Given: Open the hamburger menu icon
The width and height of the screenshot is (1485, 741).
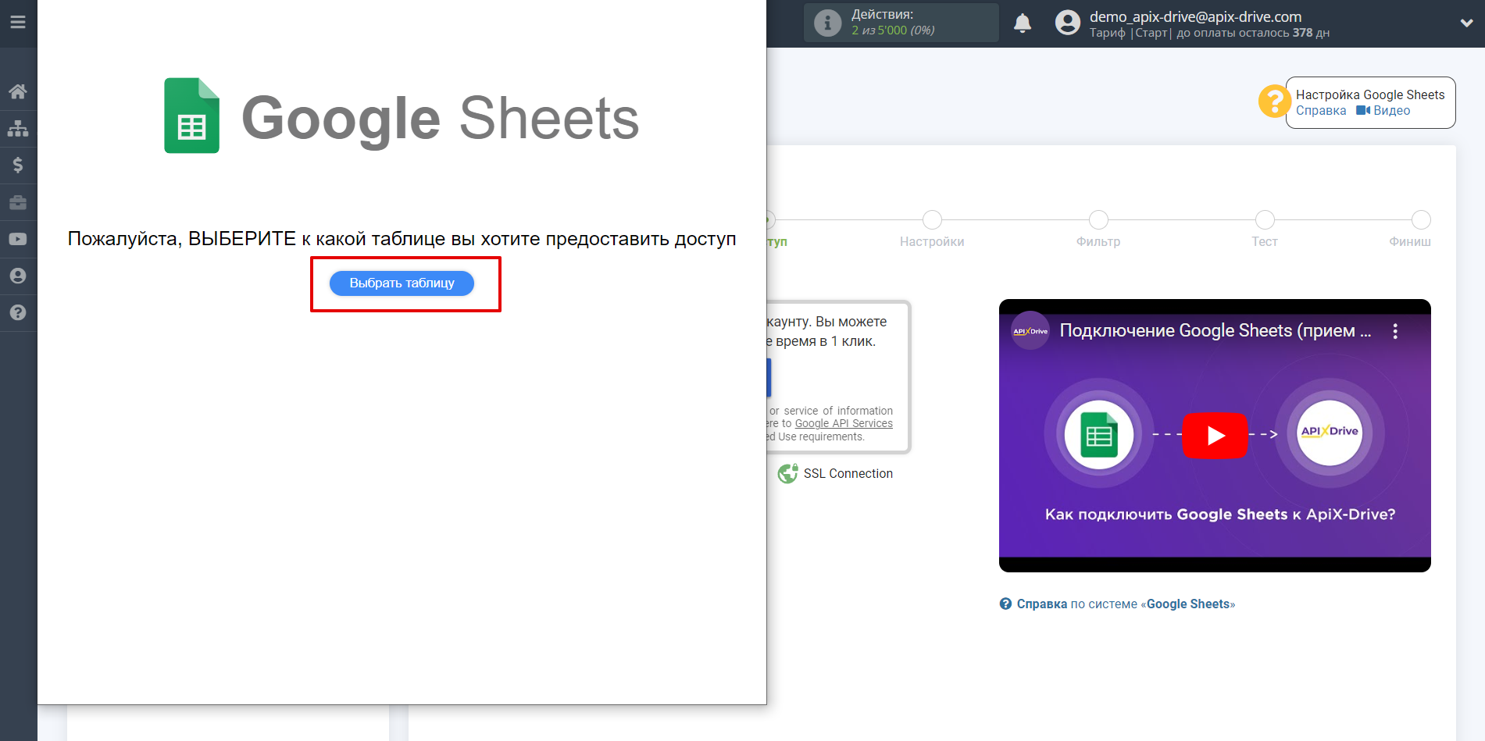Looking at the screenshot, I should (18, 22).
